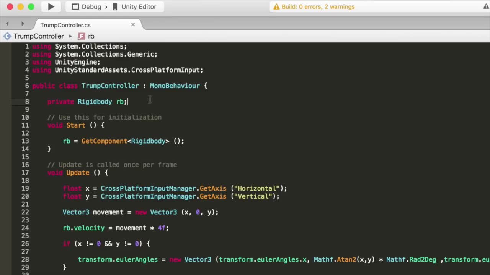The height and width of the screenshot is (275, 490).
Task: Click the 'void Start ()' method name
Action: (x=76, y=125)
